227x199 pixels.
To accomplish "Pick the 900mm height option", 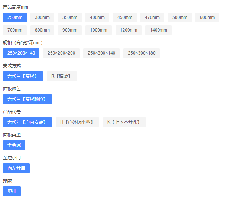I will click(x=70, y=30).
